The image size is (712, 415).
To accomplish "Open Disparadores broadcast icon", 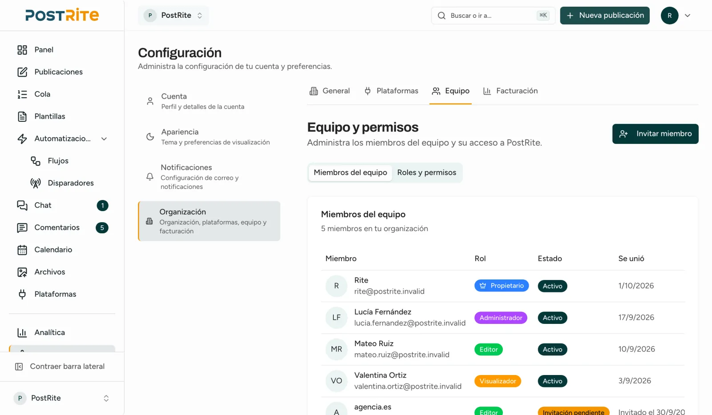I will click(36, 183).
